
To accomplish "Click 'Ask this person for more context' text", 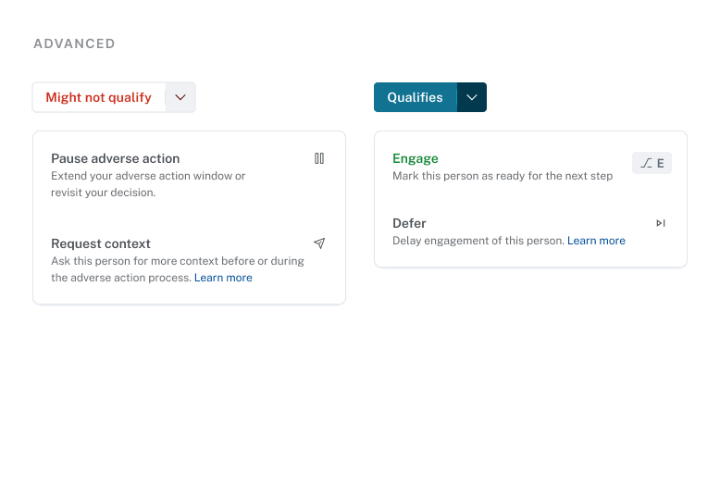I will point(178,261).
